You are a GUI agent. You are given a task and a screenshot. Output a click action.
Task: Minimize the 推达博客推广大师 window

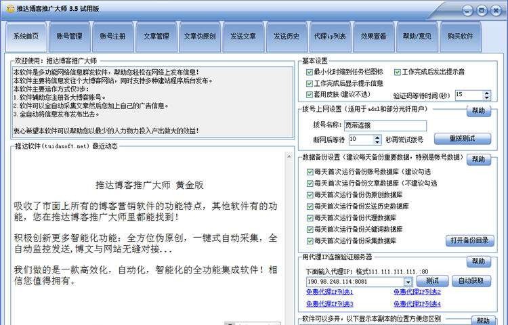point(467,11)
